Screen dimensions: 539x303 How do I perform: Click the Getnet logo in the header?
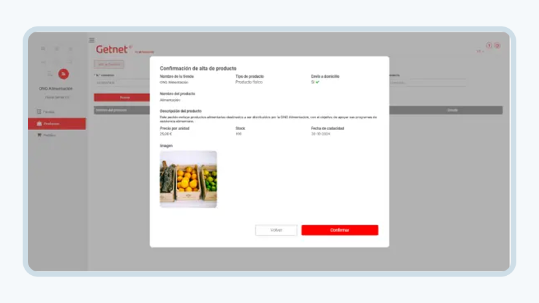[113, 49]
